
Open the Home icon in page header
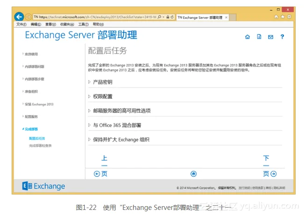pos(247,37)
